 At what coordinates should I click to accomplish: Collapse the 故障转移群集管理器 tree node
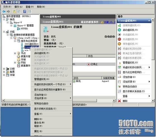8,35
